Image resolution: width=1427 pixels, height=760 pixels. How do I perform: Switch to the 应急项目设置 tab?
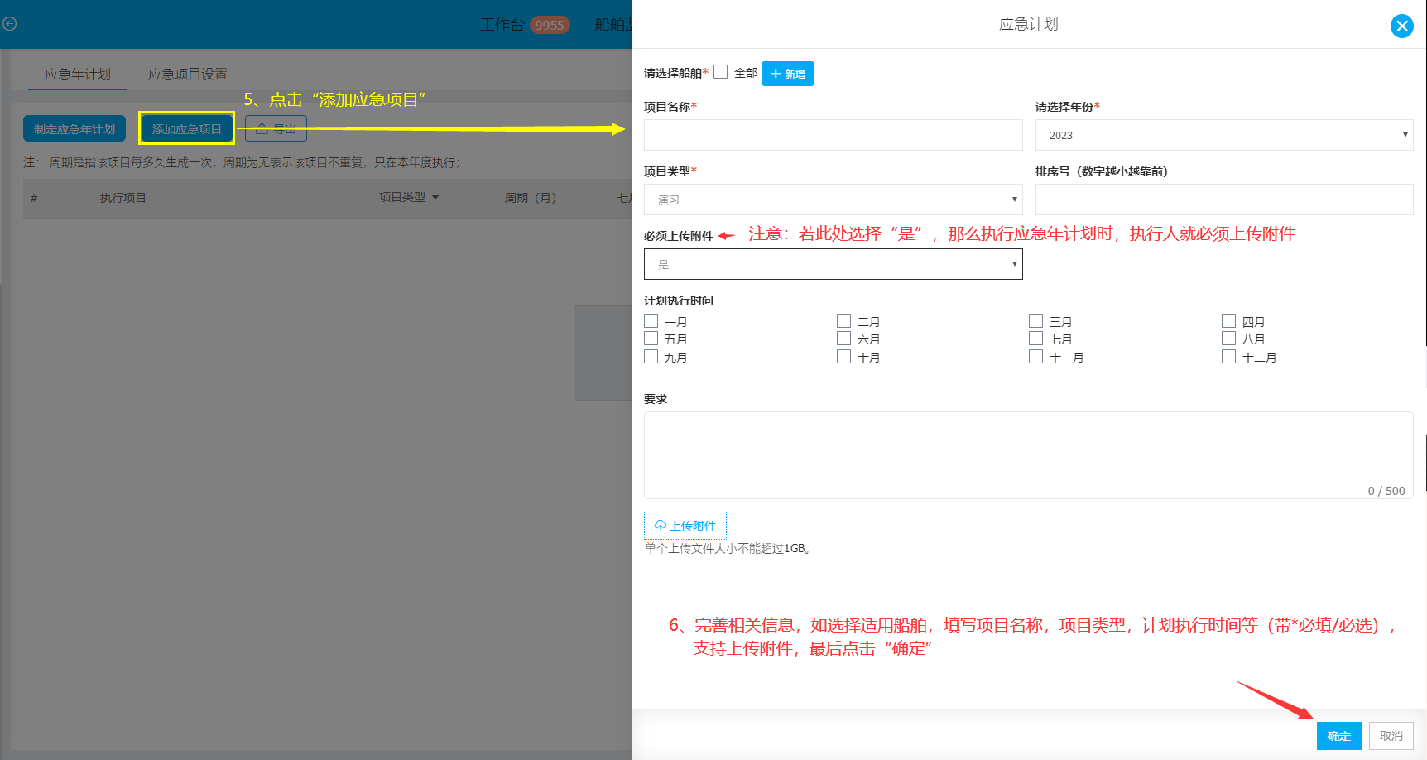(188, 75)
